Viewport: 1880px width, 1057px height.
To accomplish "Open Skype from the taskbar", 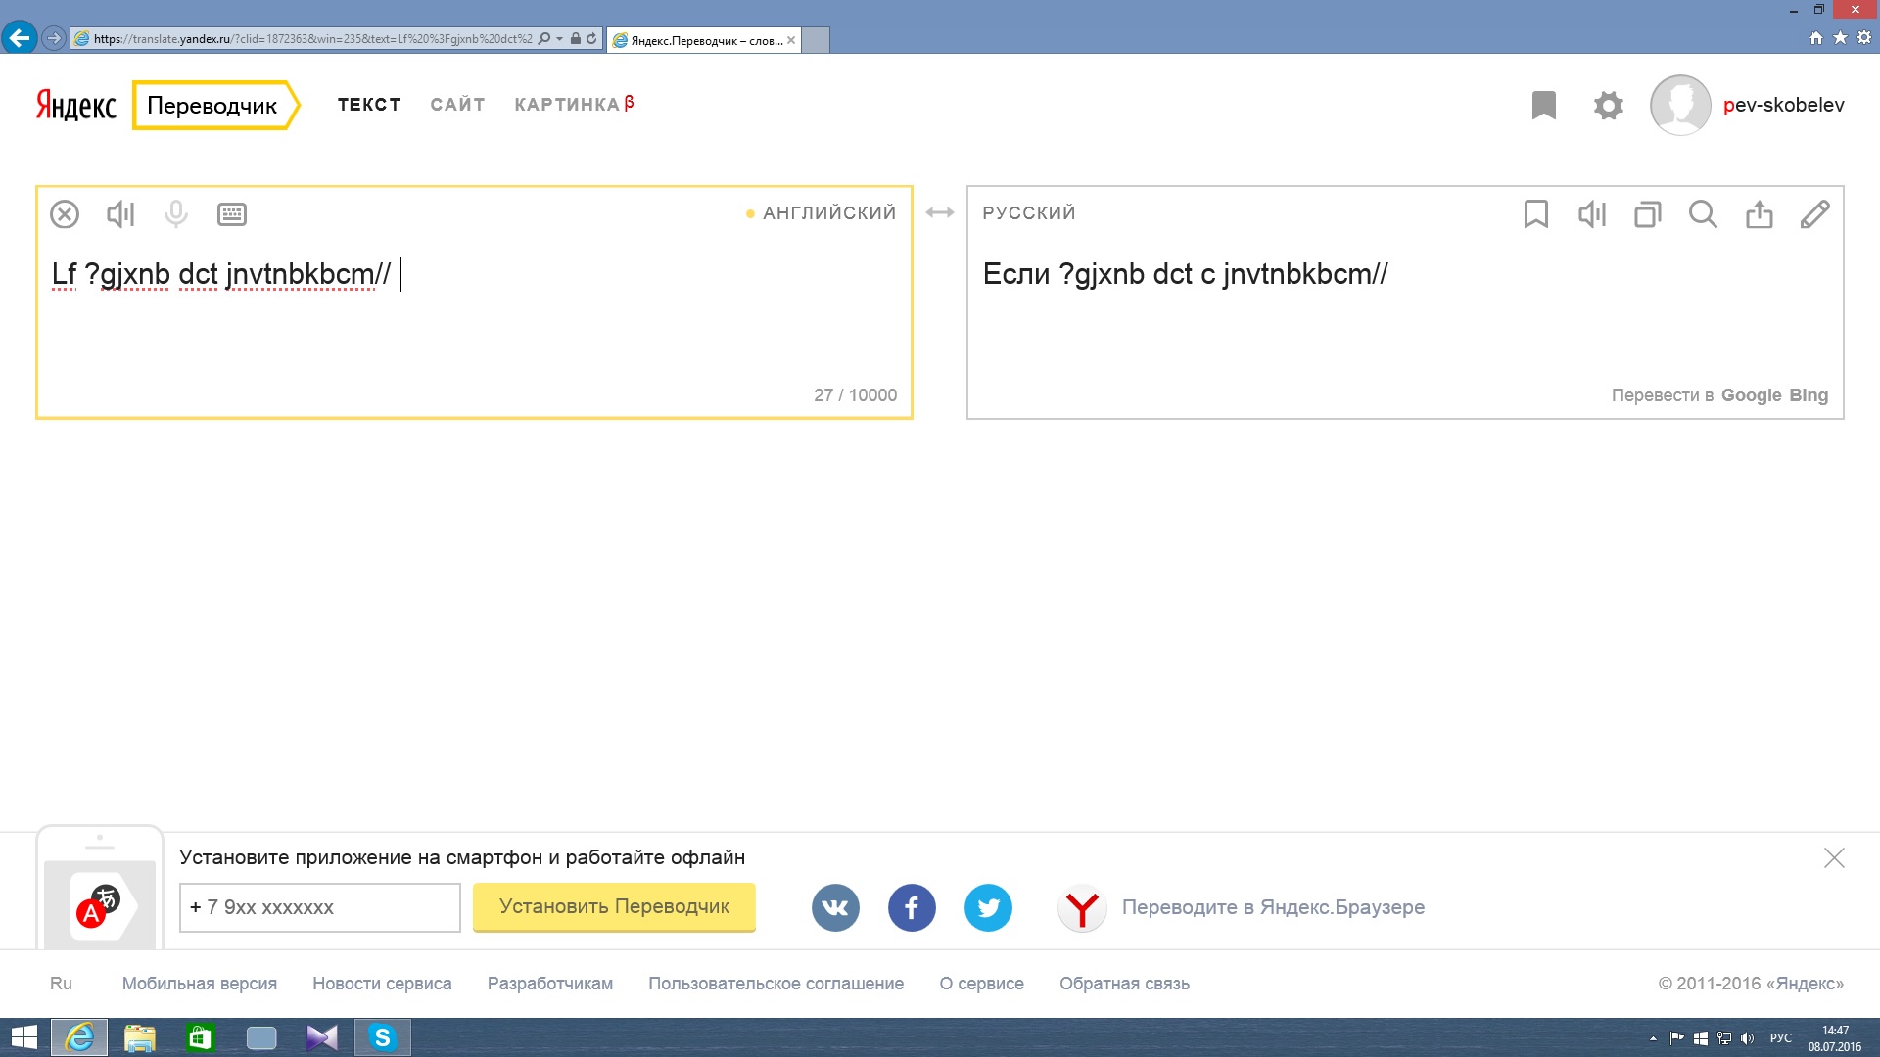I will (382, 1037).
